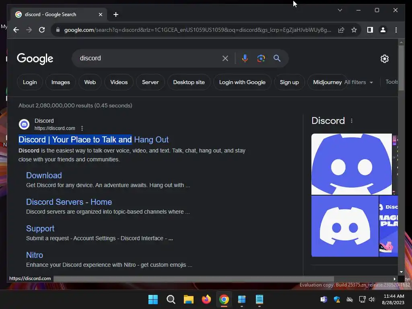The image size is (412, 309).
Task: Open Windows Security tray icon
Action: pyautogui.click(x=337, y=299)
